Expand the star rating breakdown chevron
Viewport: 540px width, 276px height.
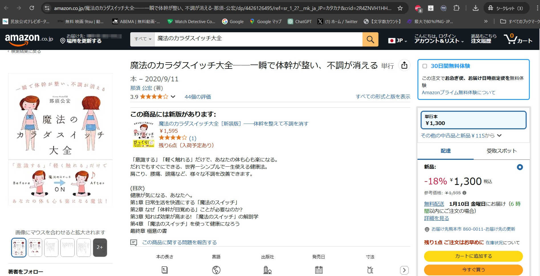pos(173,96)
